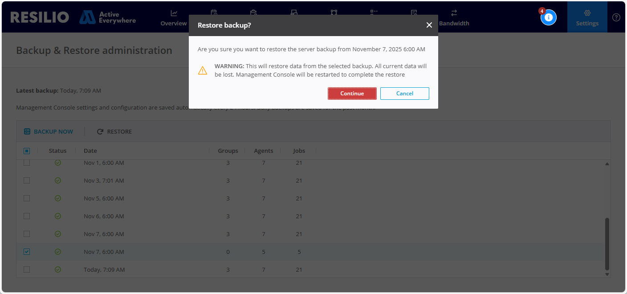Screen dimensions: 627x294
Task: Click the orange warning triangle icon
Action: [203, 70]
